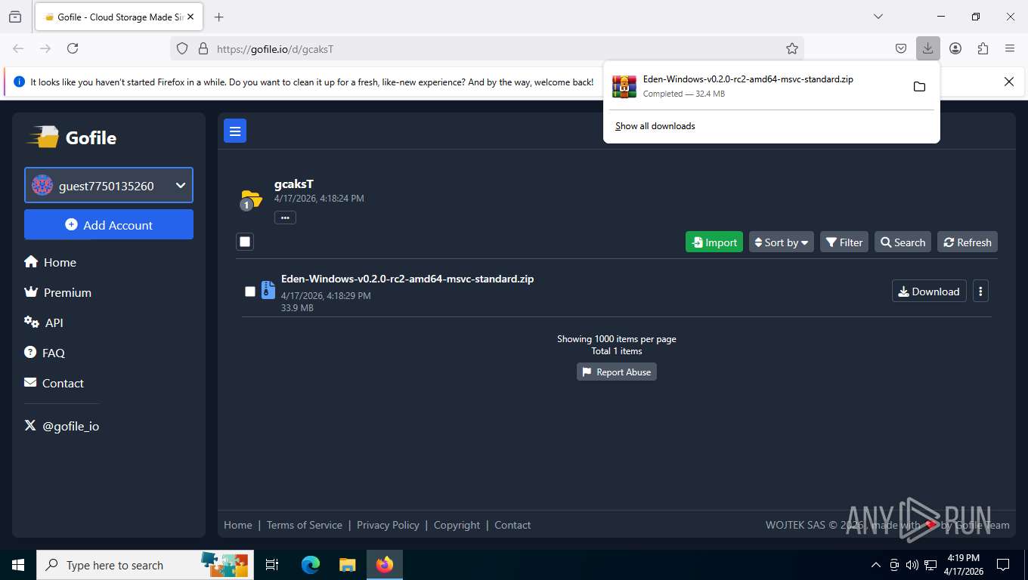
Task: Open the Filter button
Action: point(844,242)
